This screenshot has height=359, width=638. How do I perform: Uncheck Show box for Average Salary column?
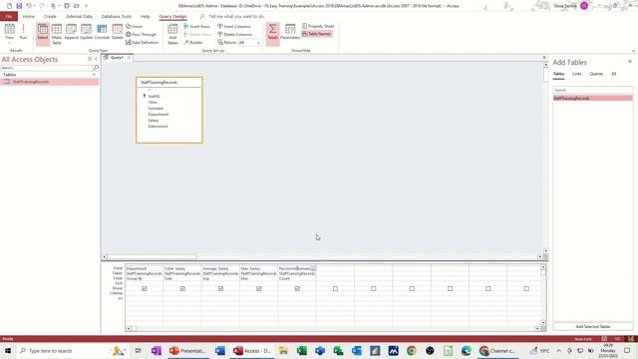[220, 288]
